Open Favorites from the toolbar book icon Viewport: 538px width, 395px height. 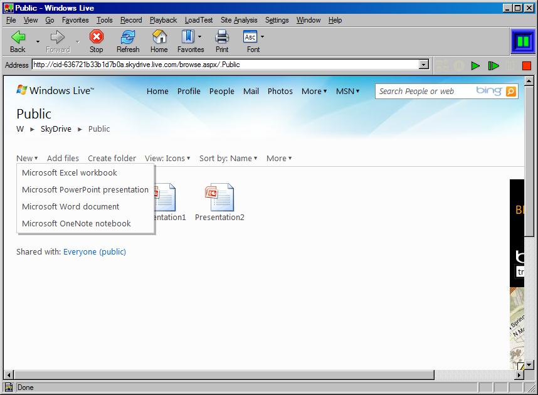coord(187,36)
